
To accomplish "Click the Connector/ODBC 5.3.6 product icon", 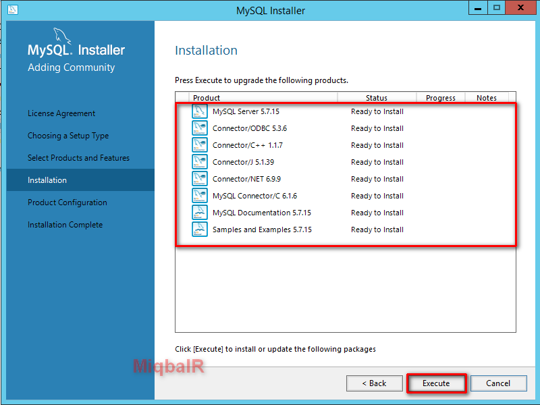I will point(199,128).
